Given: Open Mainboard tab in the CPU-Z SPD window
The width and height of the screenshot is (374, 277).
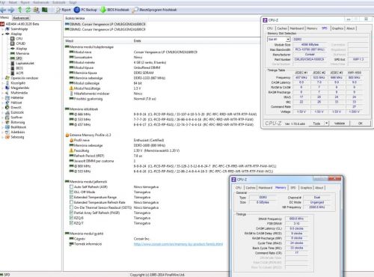Looking at the screenshot, I should click(297, 28).
